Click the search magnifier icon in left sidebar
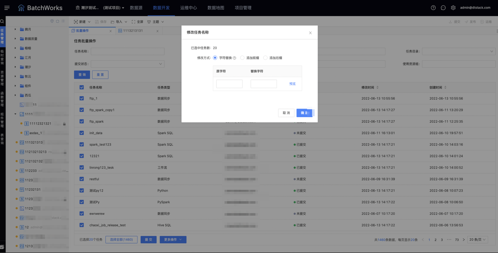Screen dimensions: 498x253 tap(2, 21)
